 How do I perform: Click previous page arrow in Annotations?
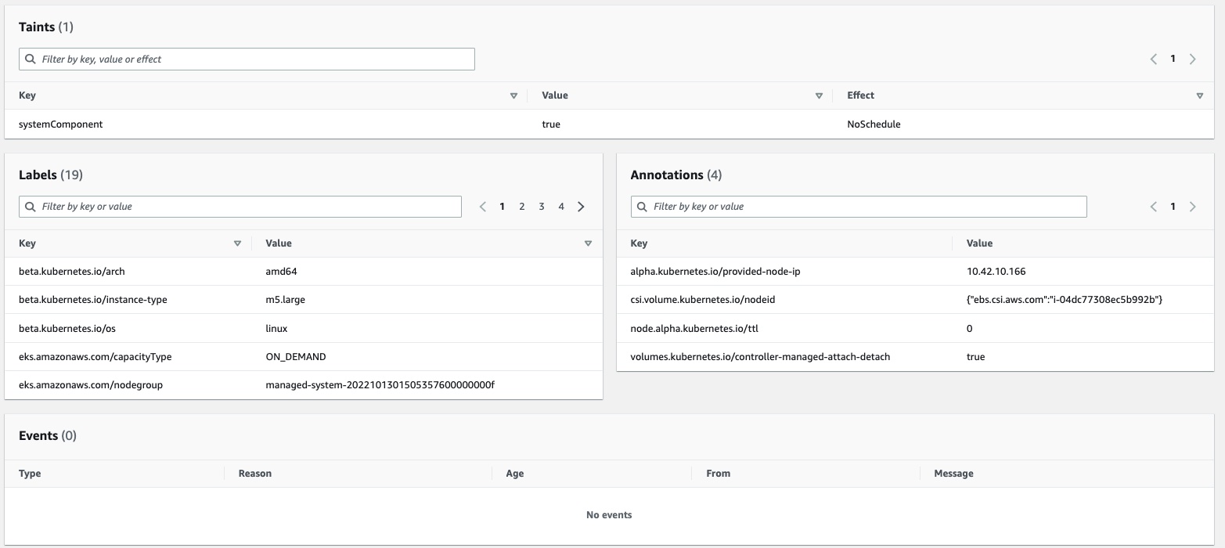1153,207
